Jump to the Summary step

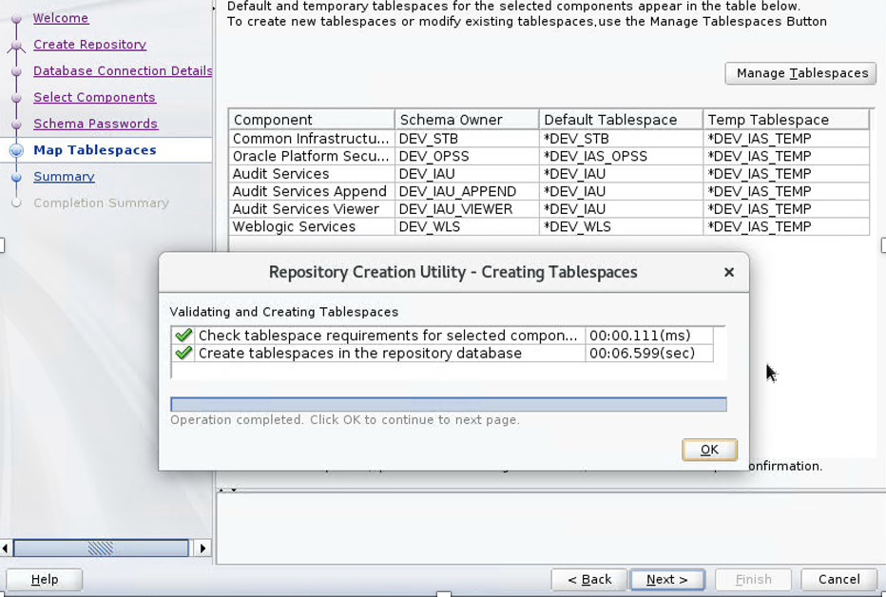pyautogui.click(x=64, y=177)
